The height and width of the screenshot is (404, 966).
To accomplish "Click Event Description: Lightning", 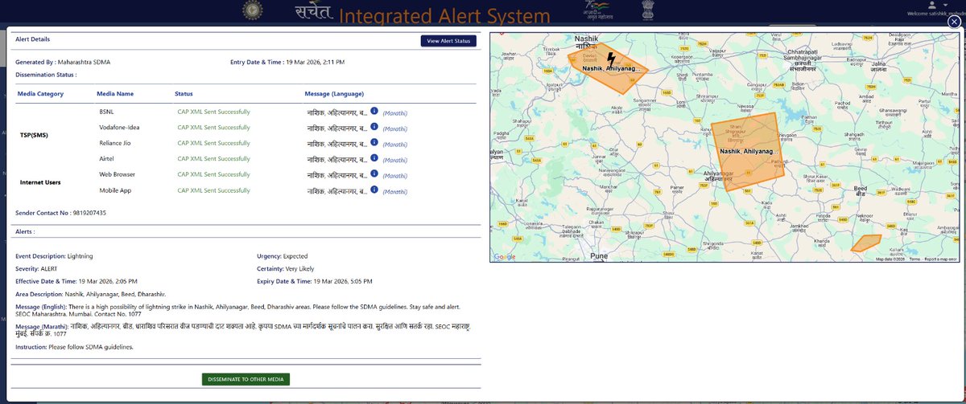I will (55, 255).
